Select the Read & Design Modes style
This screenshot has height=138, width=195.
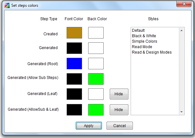(152, 52)
